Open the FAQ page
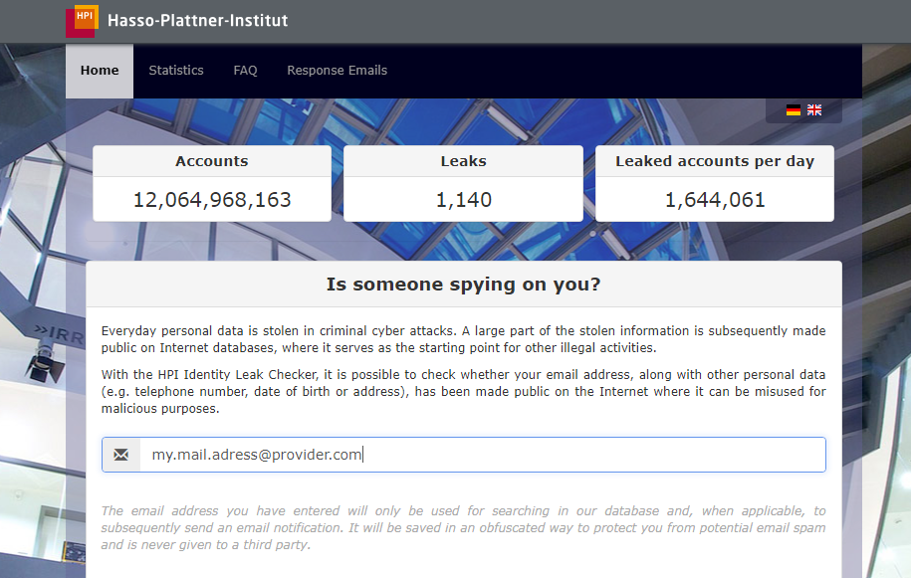Viewport: 911px width, 578px height. tap(245, 71)
